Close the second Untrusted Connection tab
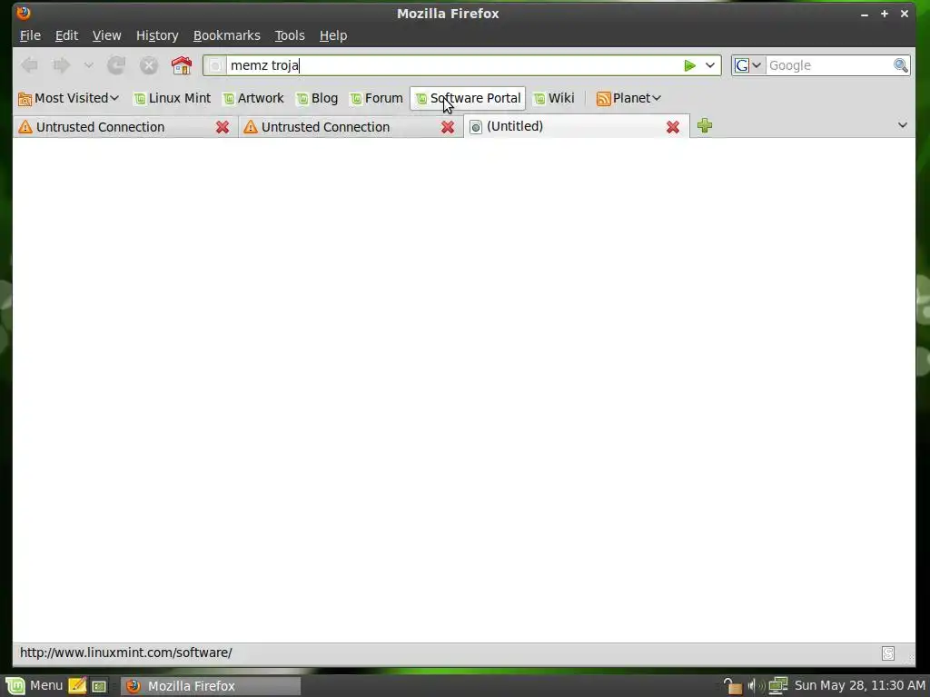The height and width of the screenshot is (697, 930). tap(448, 127)
